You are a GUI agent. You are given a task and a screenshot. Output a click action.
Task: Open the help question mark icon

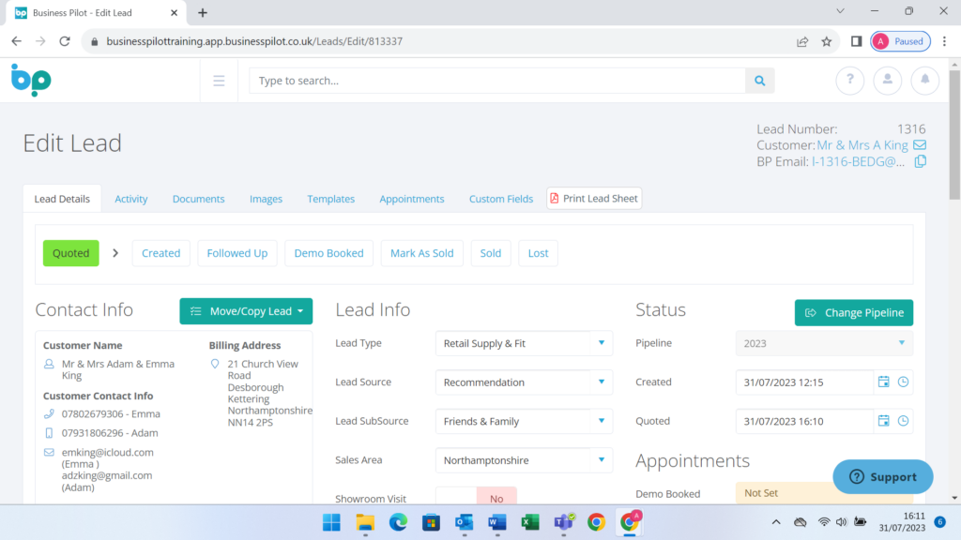coord(849,81)
